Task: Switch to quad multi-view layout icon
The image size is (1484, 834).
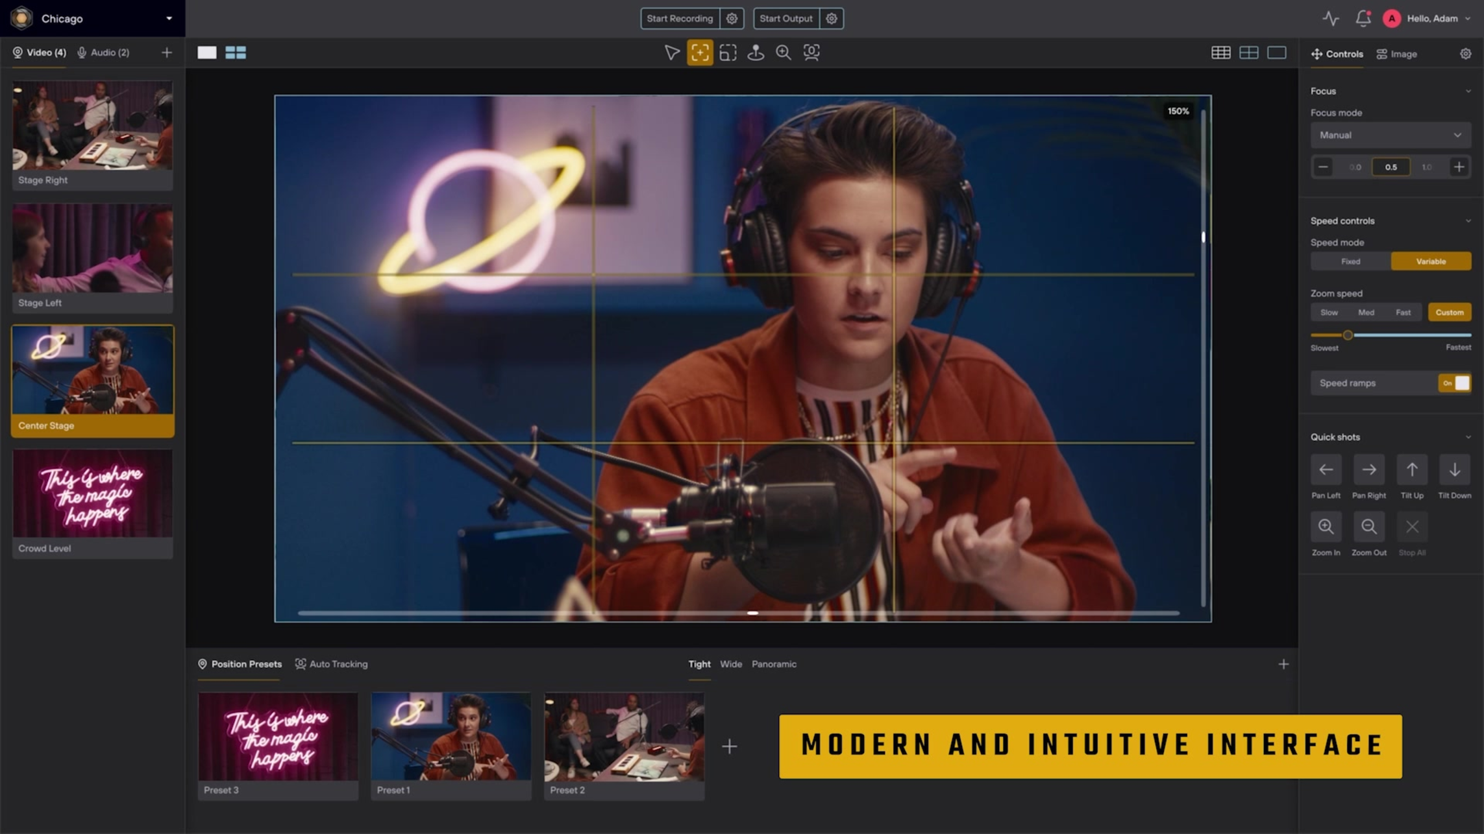Action: [235, 53]
